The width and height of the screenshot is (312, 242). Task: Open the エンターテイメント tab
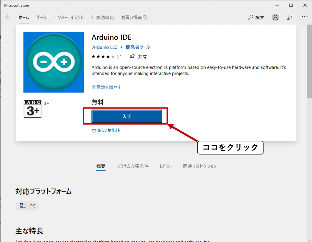(69, 18)
